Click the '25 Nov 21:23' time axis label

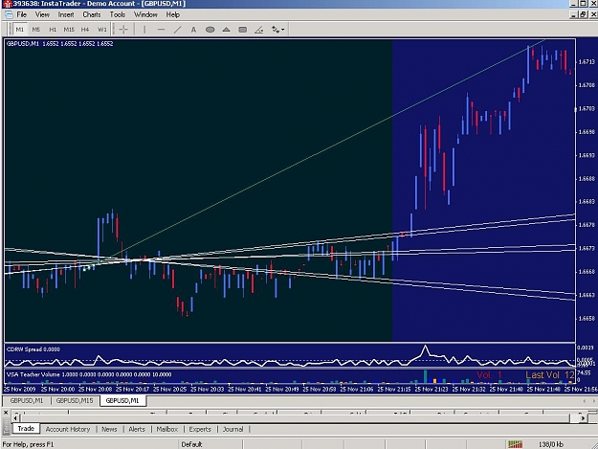432,389
